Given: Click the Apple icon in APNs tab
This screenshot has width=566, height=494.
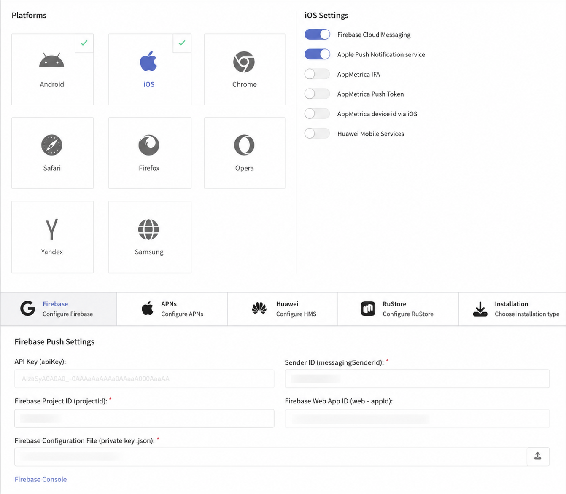Looking at the screenshot, I should [148, 309].
